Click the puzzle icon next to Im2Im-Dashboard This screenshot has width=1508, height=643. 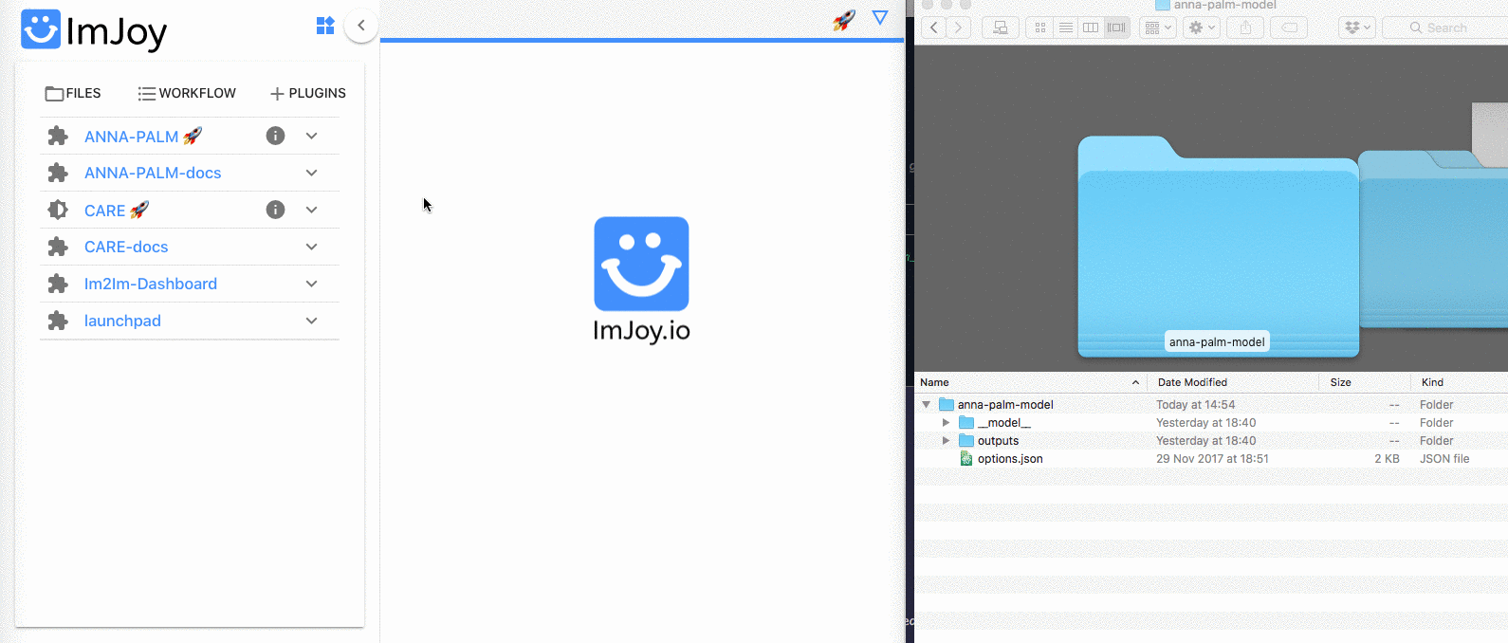click(58, 284)
